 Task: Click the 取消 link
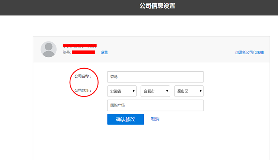(x=155, y=119)
